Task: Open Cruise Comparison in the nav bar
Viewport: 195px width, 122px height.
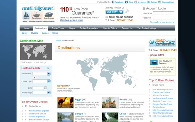Action: pos(89,28)
